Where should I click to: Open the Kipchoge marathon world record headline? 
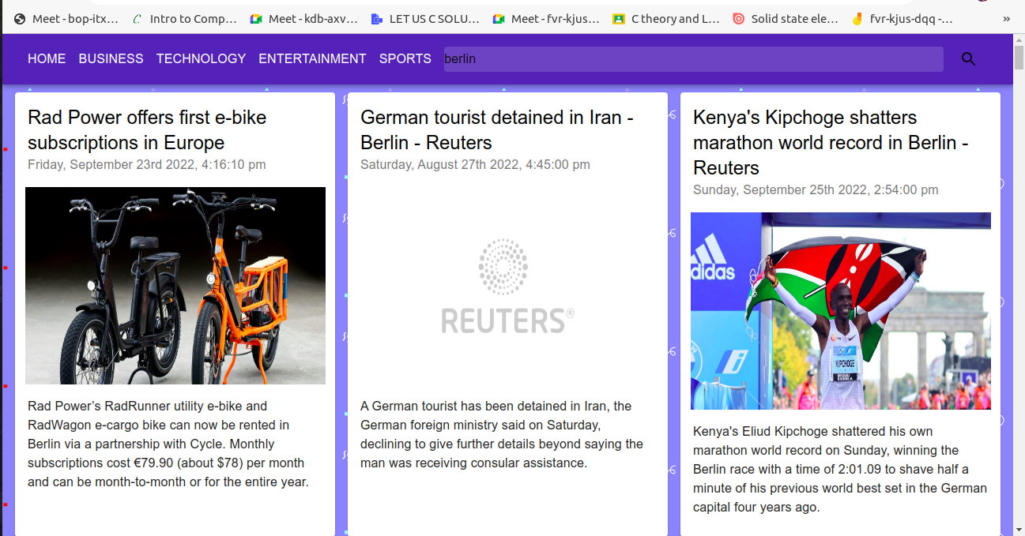tap(831, 143)
